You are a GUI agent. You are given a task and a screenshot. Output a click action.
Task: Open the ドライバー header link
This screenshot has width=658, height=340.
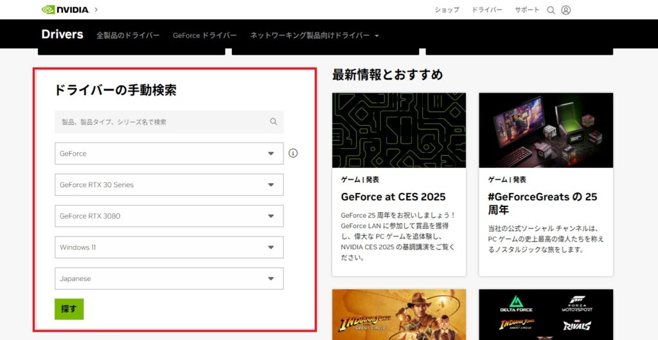487,10
